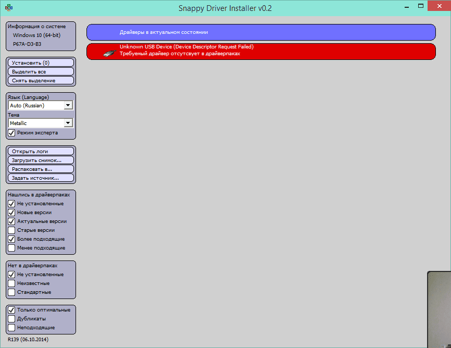Click Задать источник... button
The image size is (451, 348).
point(41,178)
